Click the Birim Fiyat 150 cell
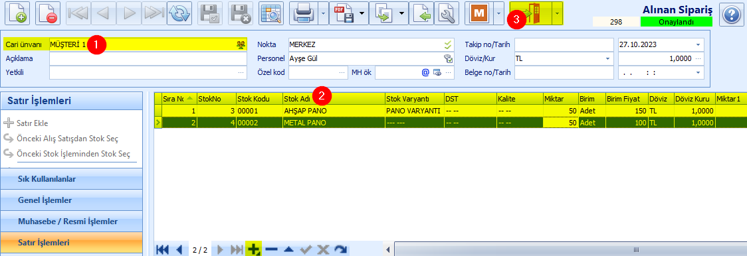This screenshot has width=747, height=256. (x=627, y=110)
